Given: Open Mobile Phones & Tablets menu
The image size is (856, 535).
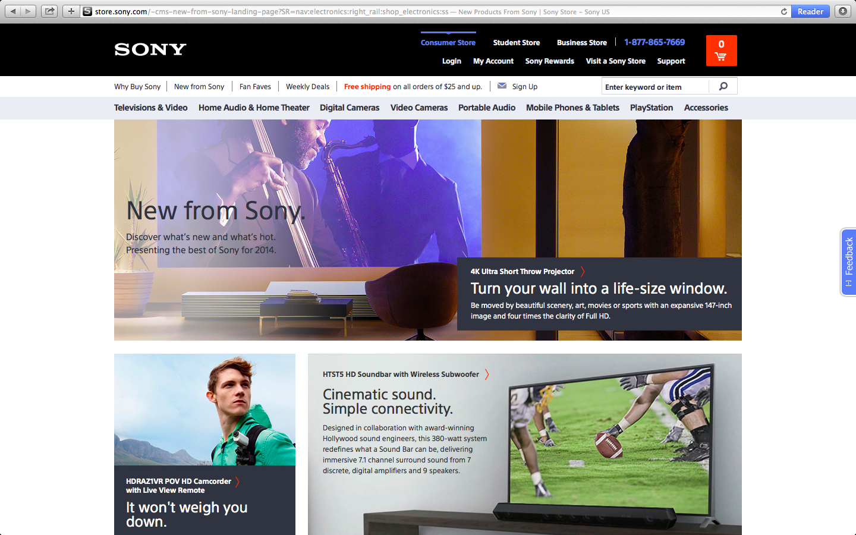Looking at the screenshot, I should click(572, 108).
